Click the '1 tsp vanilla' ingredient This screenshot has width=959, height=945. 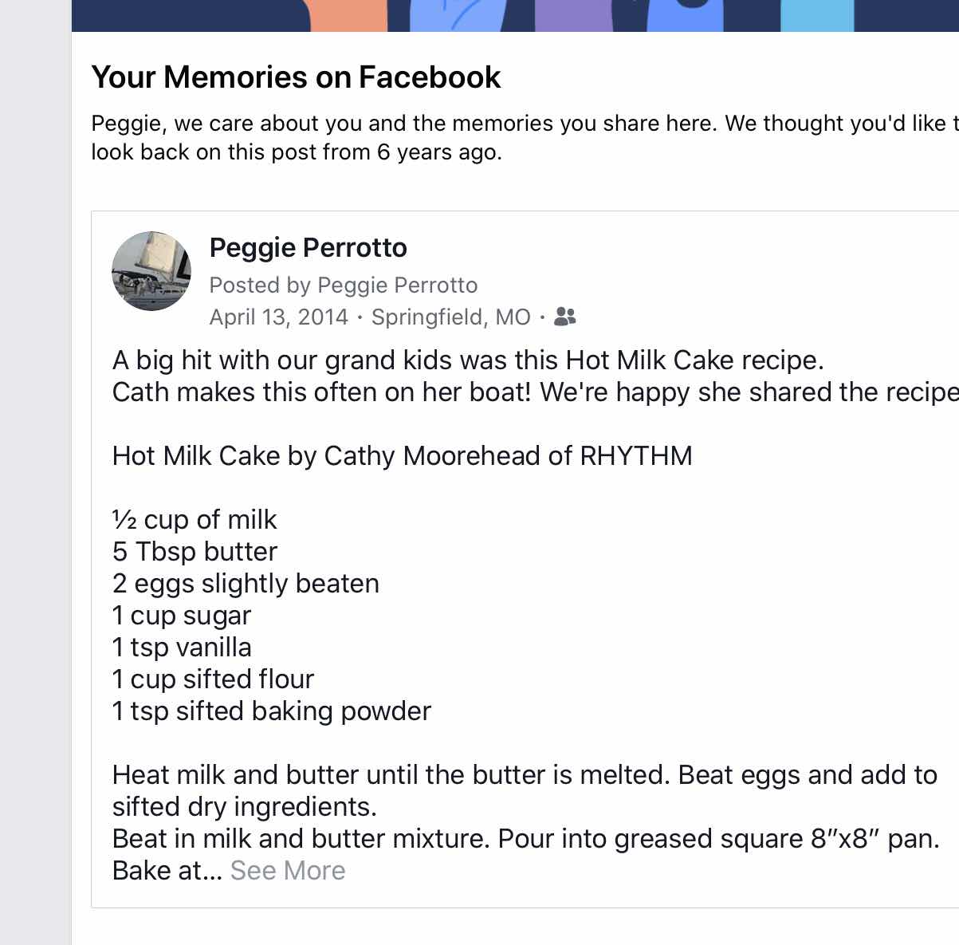click(182, 648)
